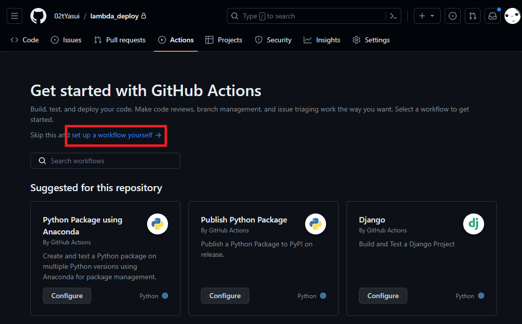Open the Pull requests tab
Screen dimensions: 522x324
pyautogui.click(x=120, y=40)
